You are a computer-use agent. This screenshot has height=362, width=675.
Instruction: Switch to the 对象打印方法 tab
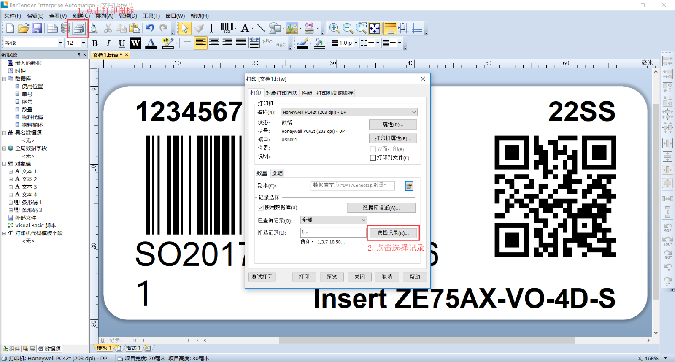pyautogui.click(x=281, y=93)
